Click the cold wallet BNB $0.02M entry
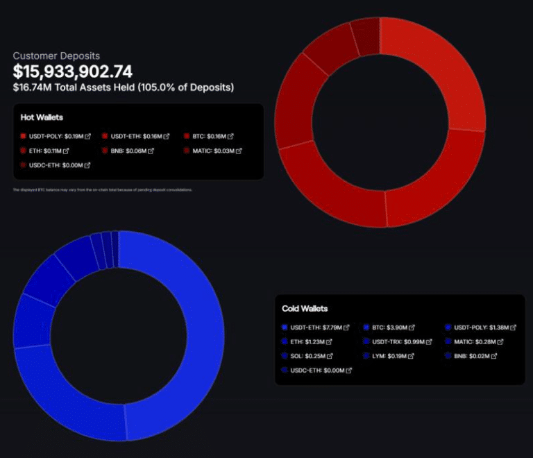Image resolution: width=533 pixels, height=458 pixels. pyautogui.click(x=471, y=356)
